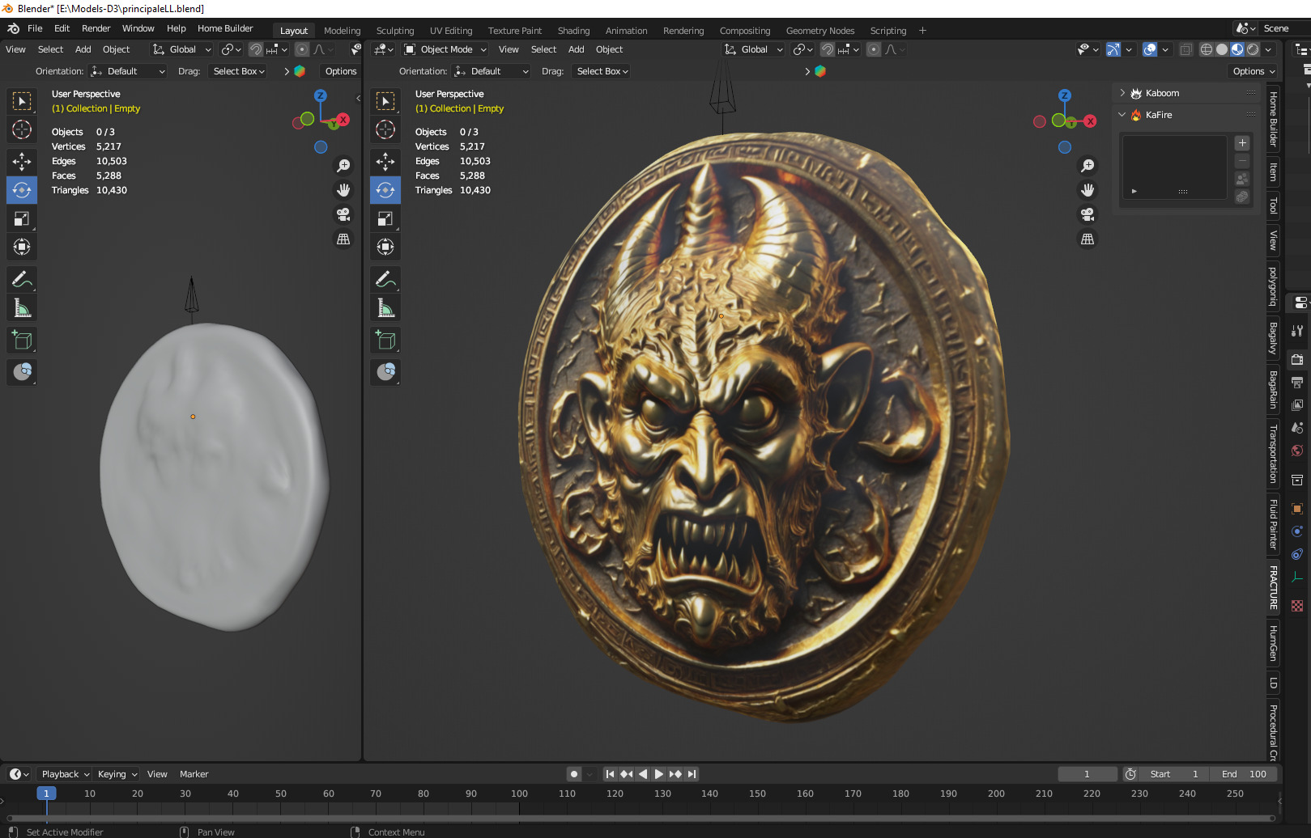Open Orientation Default dropdown in right viewport
Screen dimensions: 1311x838
click(492, 71)
